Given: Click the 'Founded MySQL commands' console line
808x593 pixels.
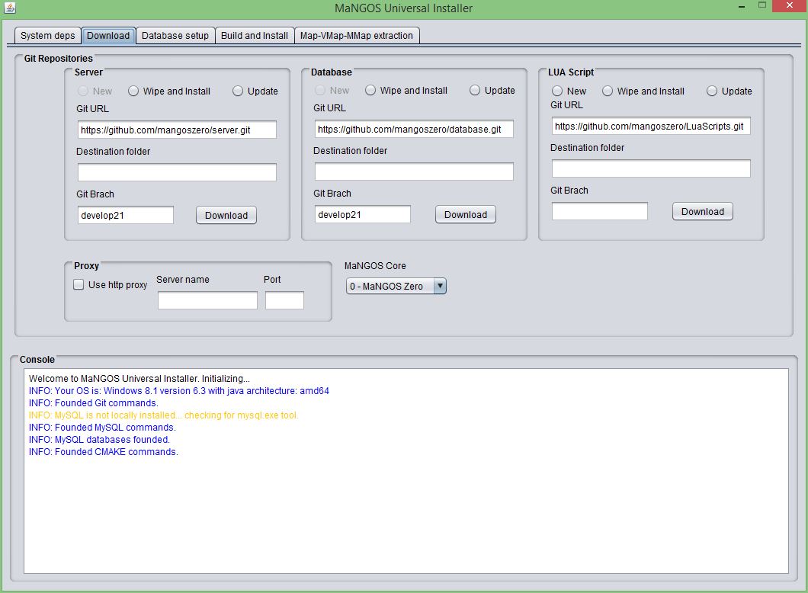Looking at the screenshot, I should click(x=102, y=428).
